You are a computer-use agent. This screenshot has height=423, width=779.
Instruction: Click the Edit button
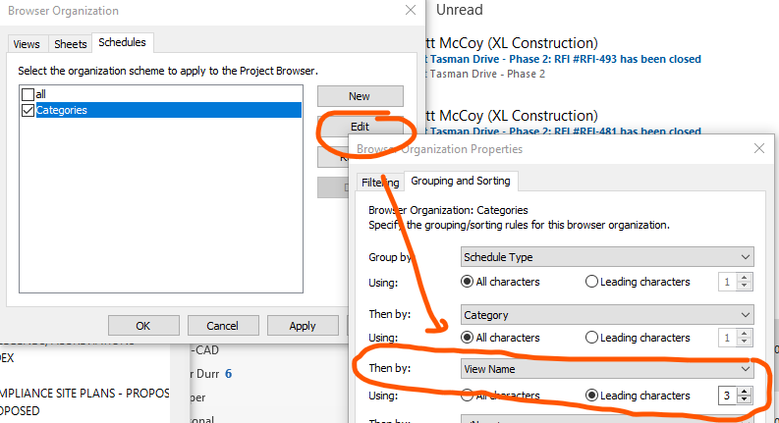point(361,127)
